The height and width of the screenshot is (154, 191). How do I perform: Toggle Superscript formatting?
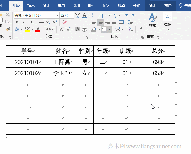55,22
